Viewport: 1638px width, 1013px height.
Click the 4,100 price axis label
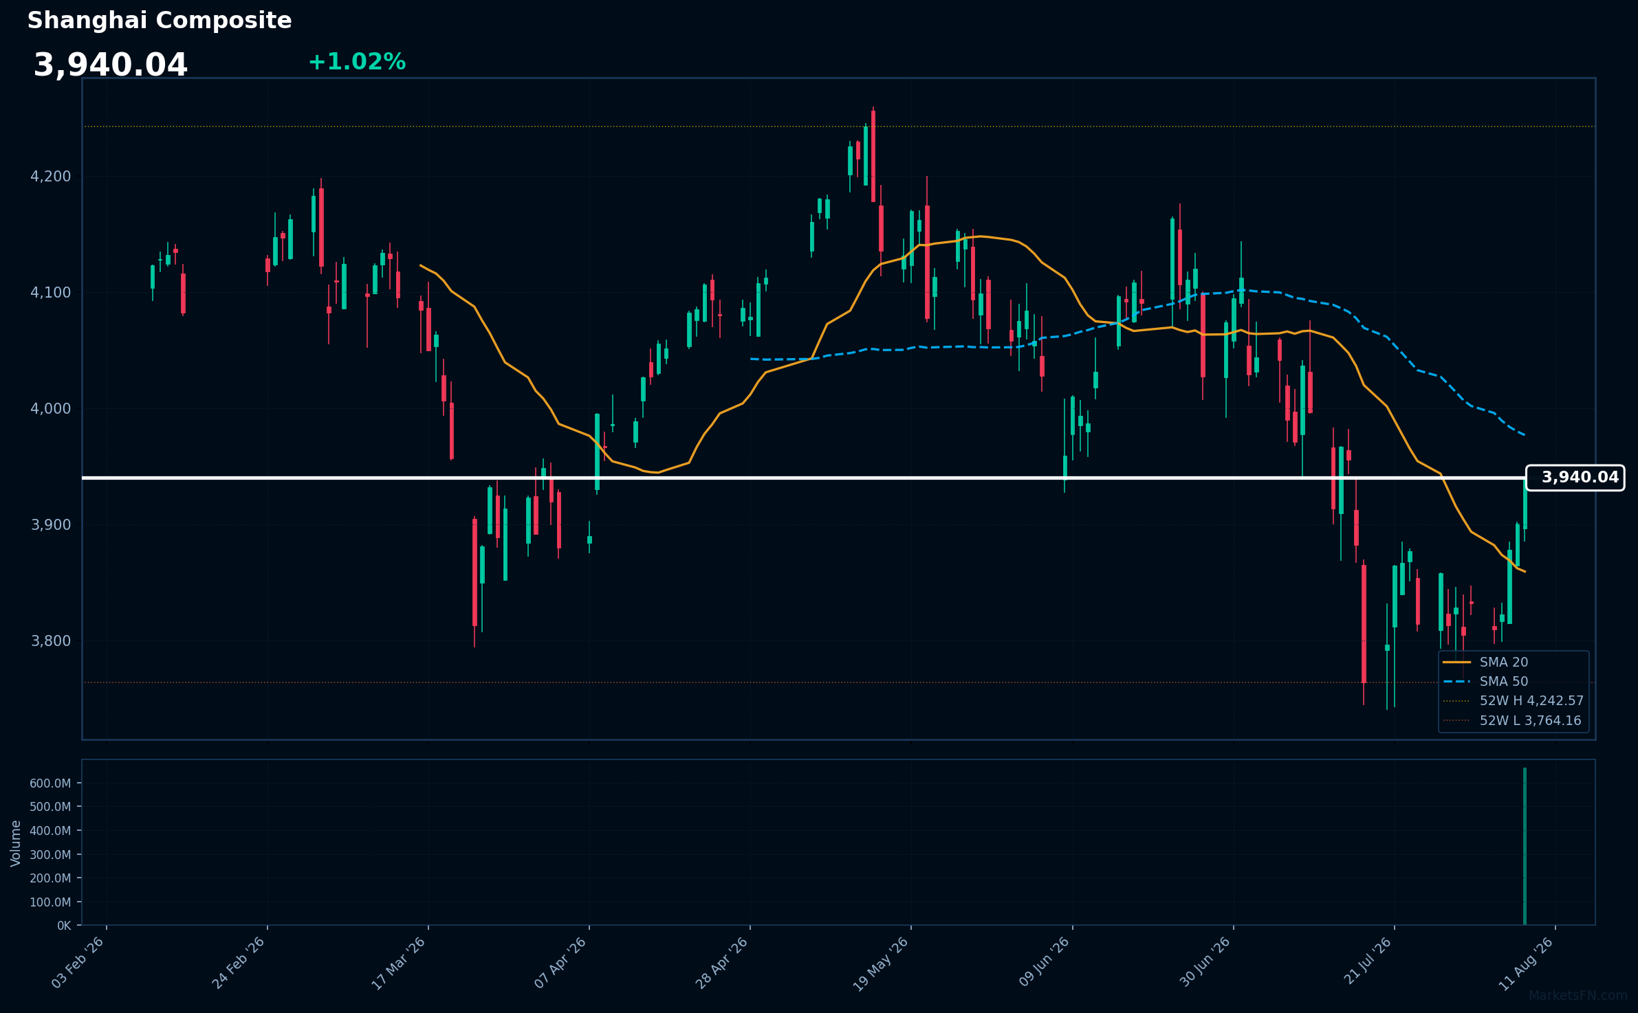(x=51, y=293)
